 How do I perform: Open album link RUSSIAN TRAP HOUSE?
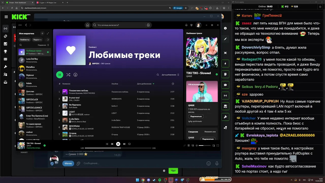[x=121, y=127]
